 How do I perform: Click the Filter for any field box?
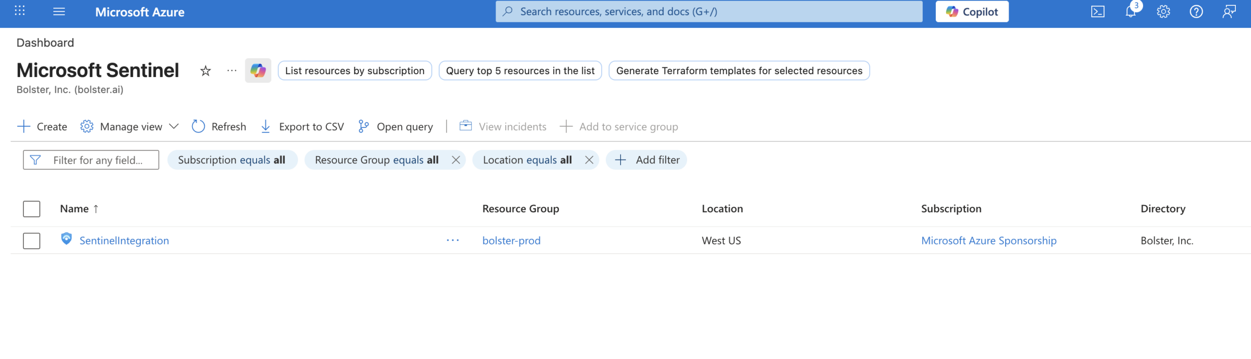98,160
